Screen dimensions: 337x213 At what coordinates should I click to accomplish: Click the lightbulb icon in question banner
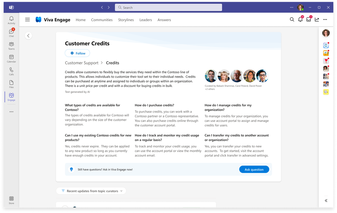[x=72, y=170]
